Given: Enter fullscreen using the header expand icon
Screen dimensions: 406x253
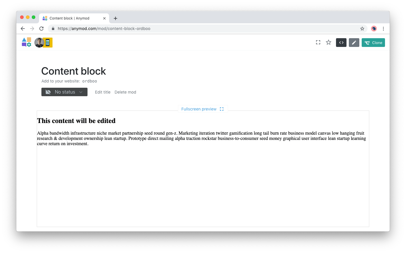Looking at the screenshot, I should click(x=318, y=43).
